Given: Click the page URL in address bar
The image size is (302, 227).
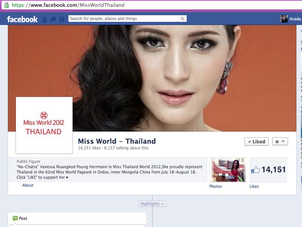Looking at the screenshot, I should 68,5.
